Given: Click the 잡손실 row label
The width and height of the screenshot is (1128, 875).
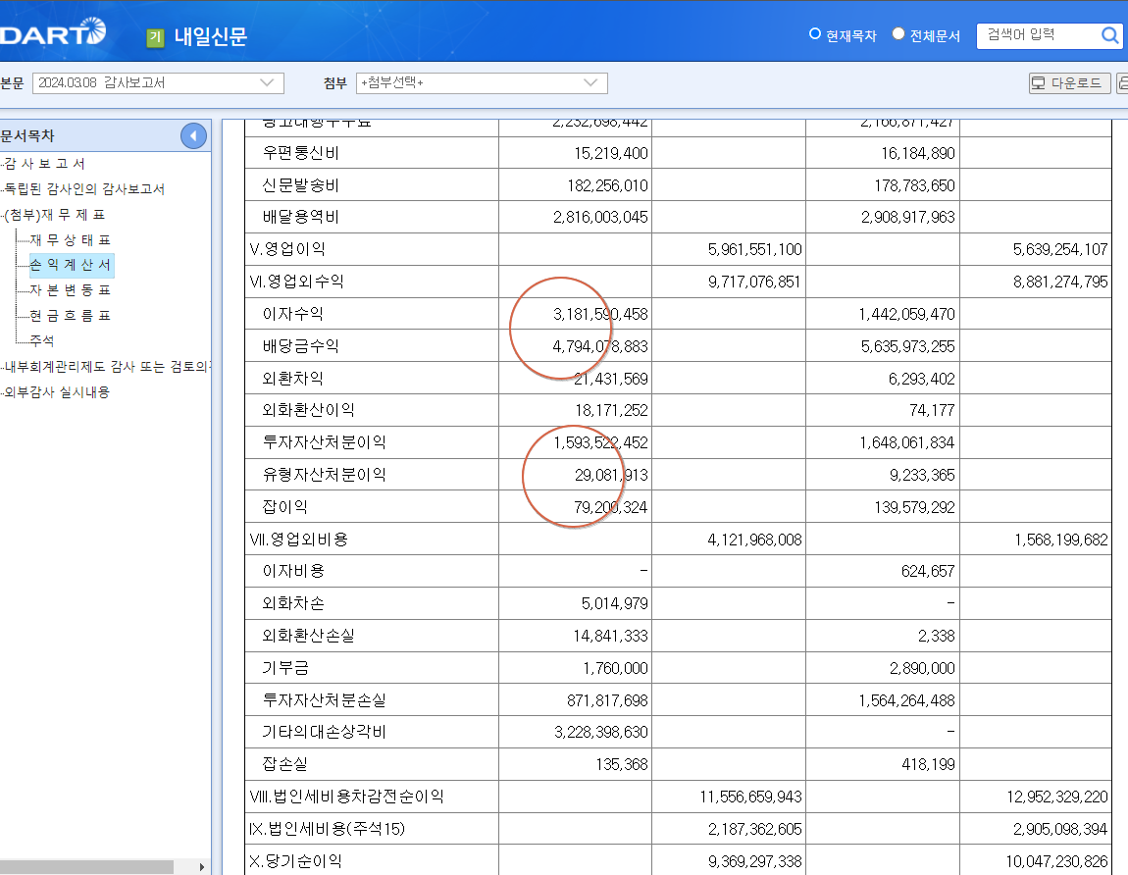Looking at the screenshot, I should 284,764.
